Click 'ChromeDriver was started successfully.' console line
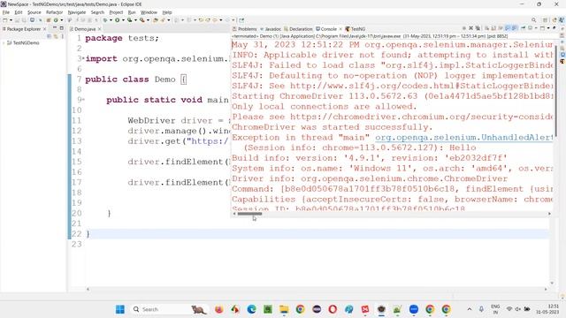The image size is (566, 318). 333,127
